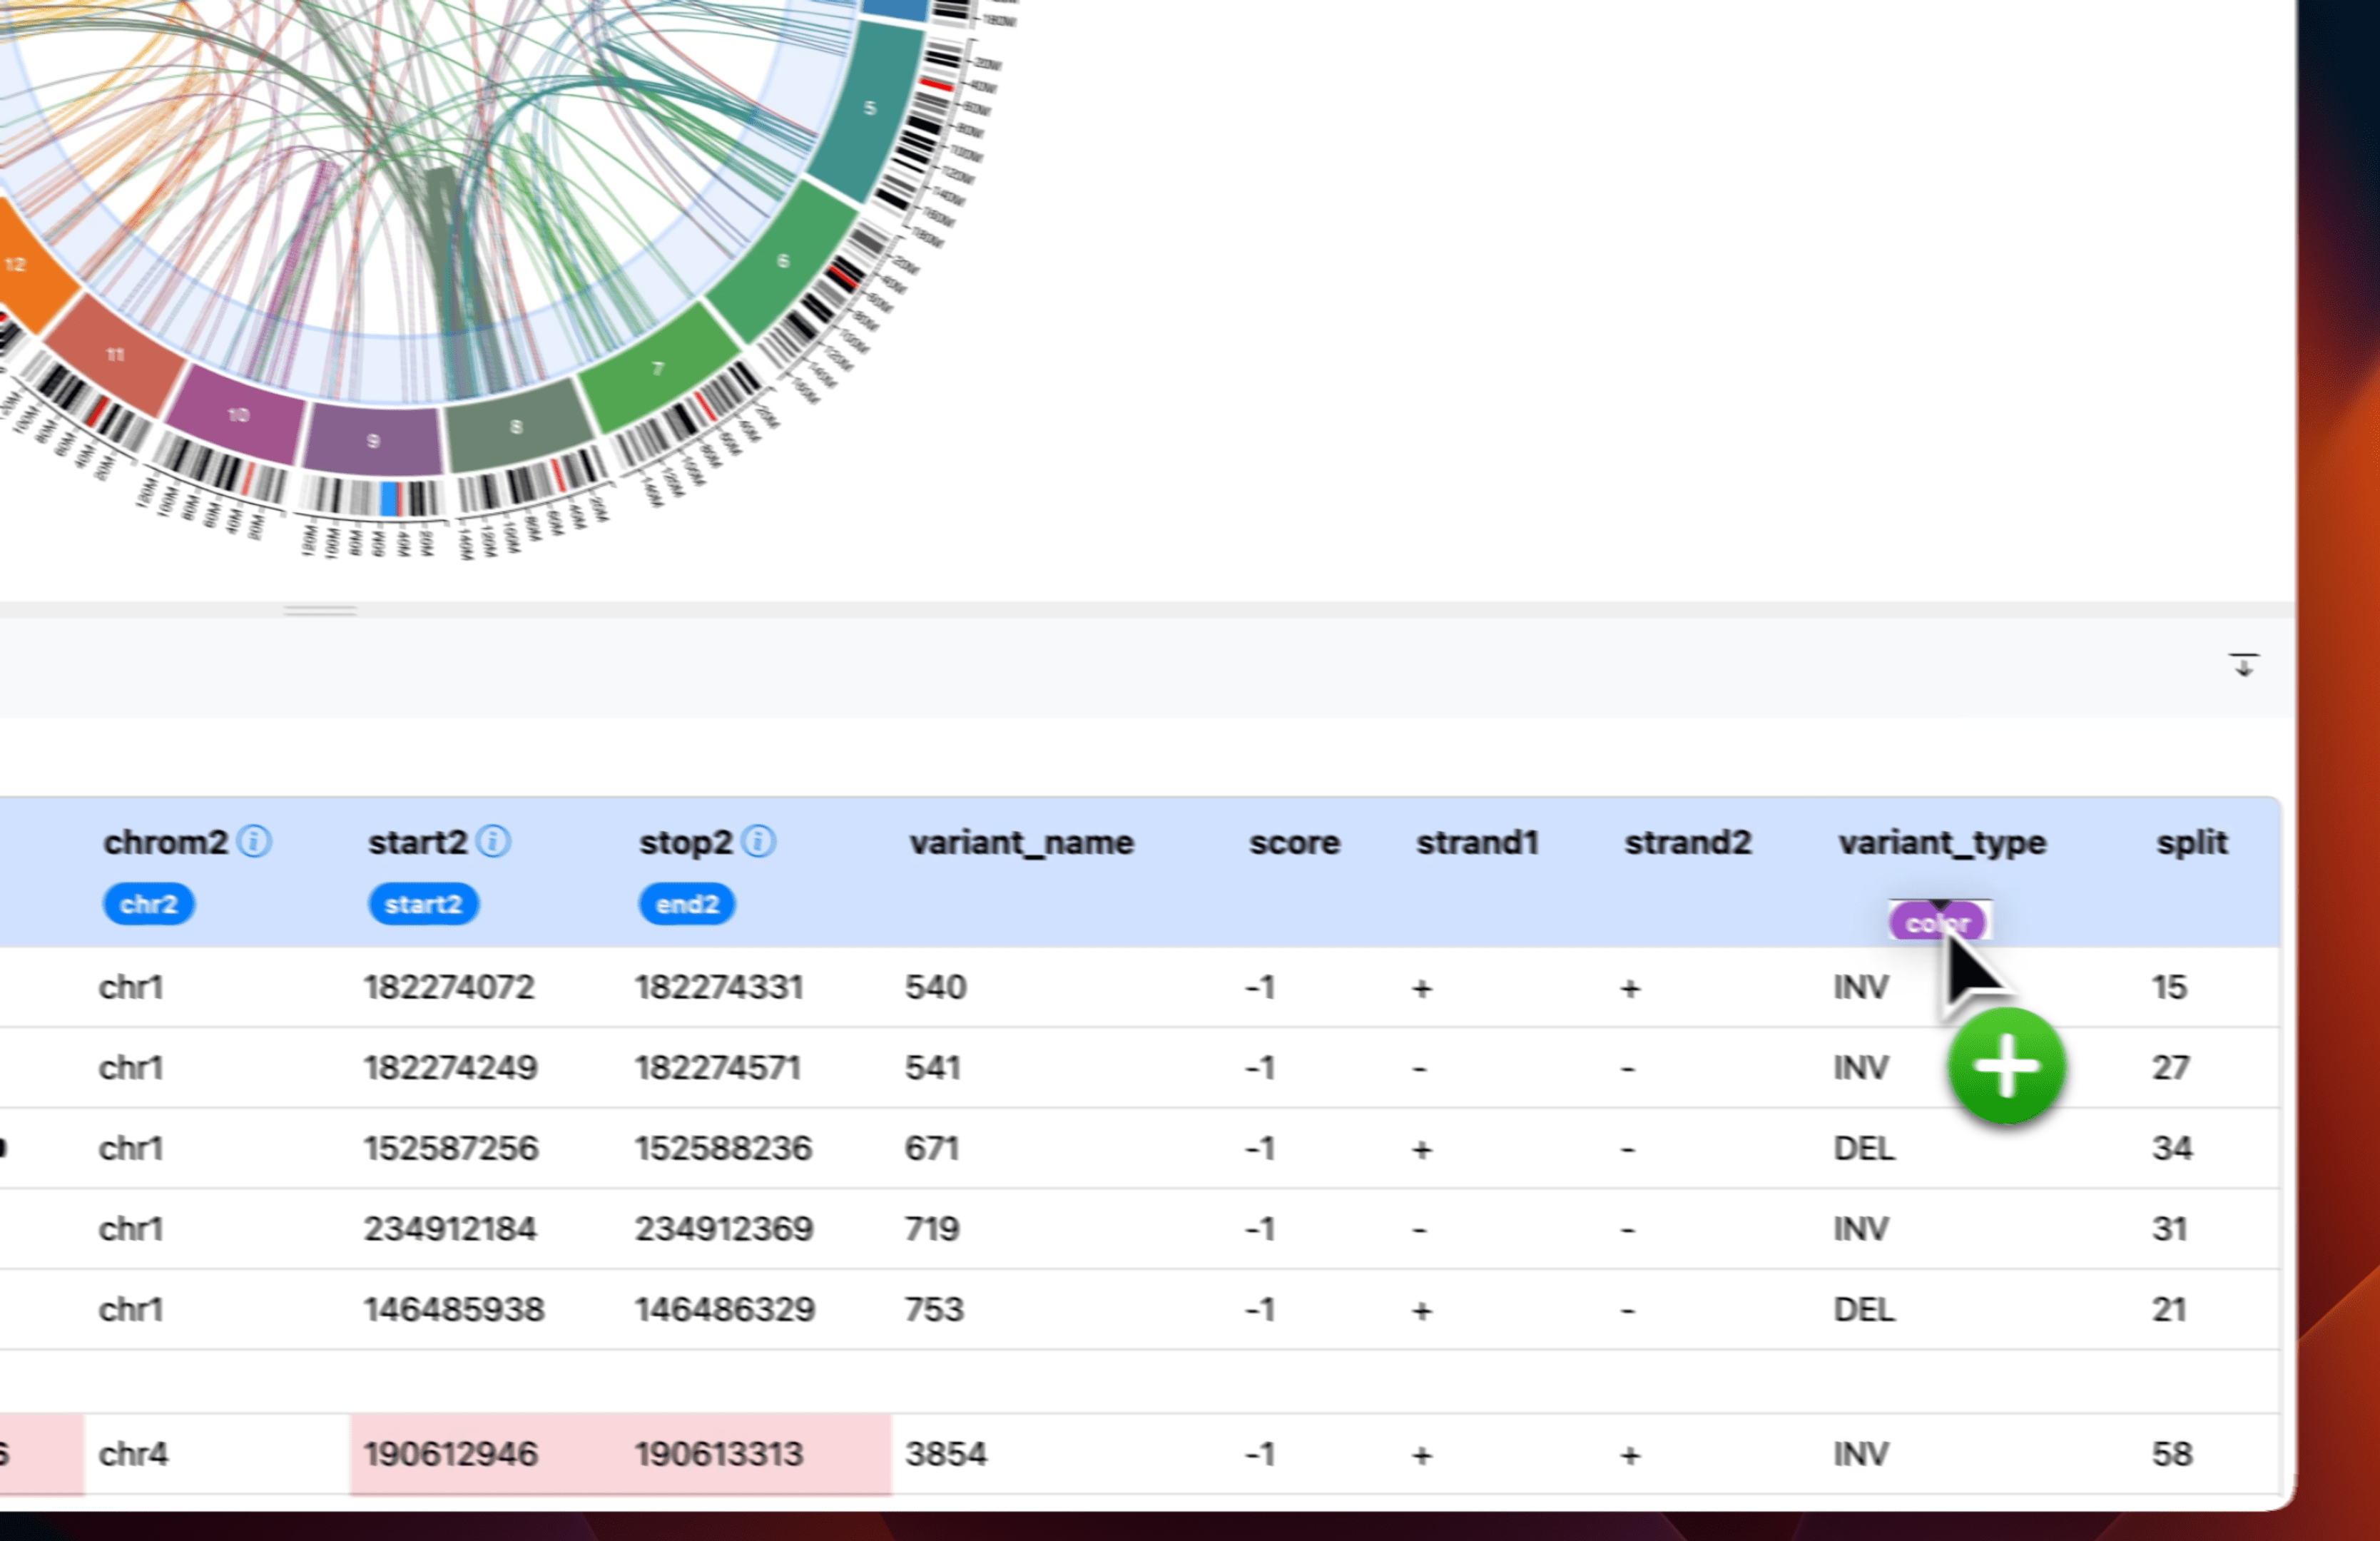
Task: Select chromosome 12 arc in the circos plot
Action: [16, 263]
